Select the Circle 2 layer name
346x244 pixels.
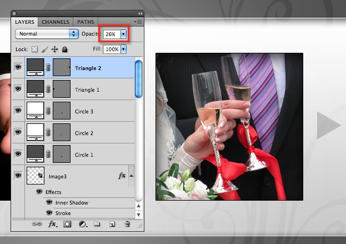point(84,133)
